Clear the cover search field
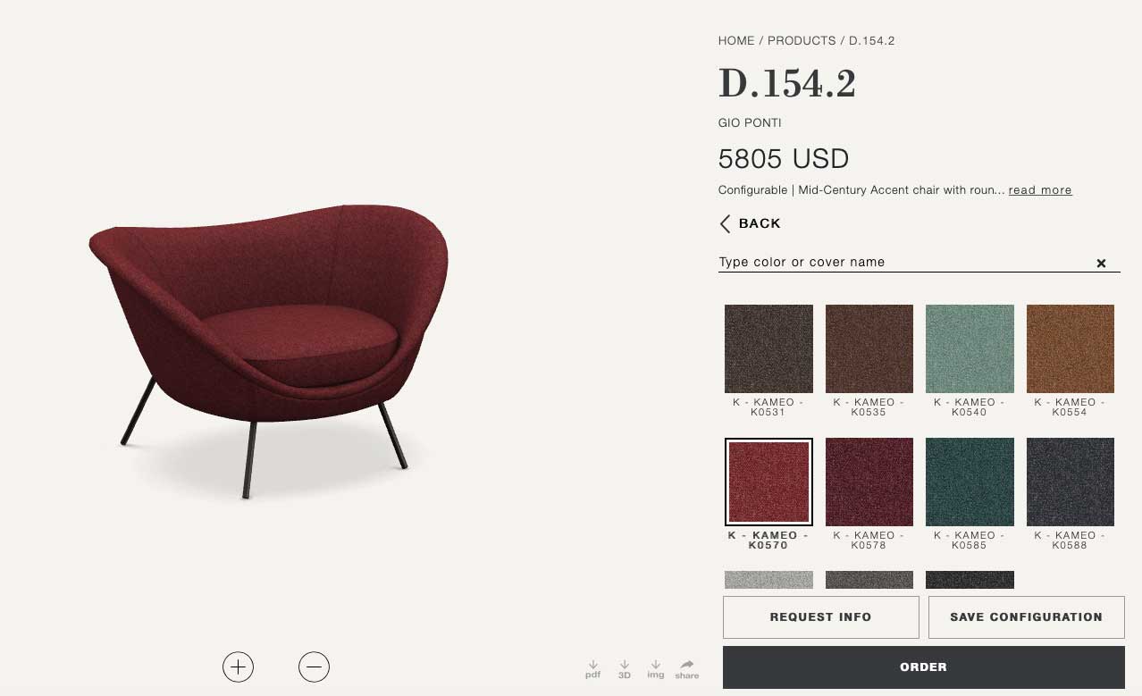This screenshot has height=696, width=1142. click(x=1101, y=263)
